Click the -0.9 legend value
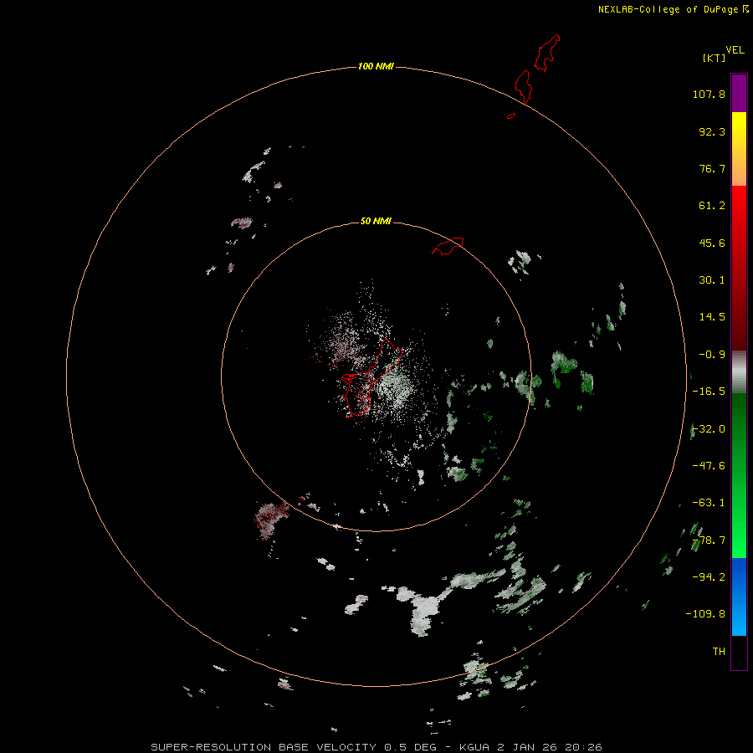753x753 pixels. point(712,355)
